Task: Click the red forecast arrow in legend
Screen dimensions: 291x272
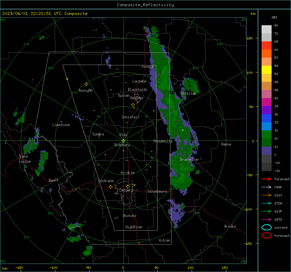Action: click(x=266, y=179)
